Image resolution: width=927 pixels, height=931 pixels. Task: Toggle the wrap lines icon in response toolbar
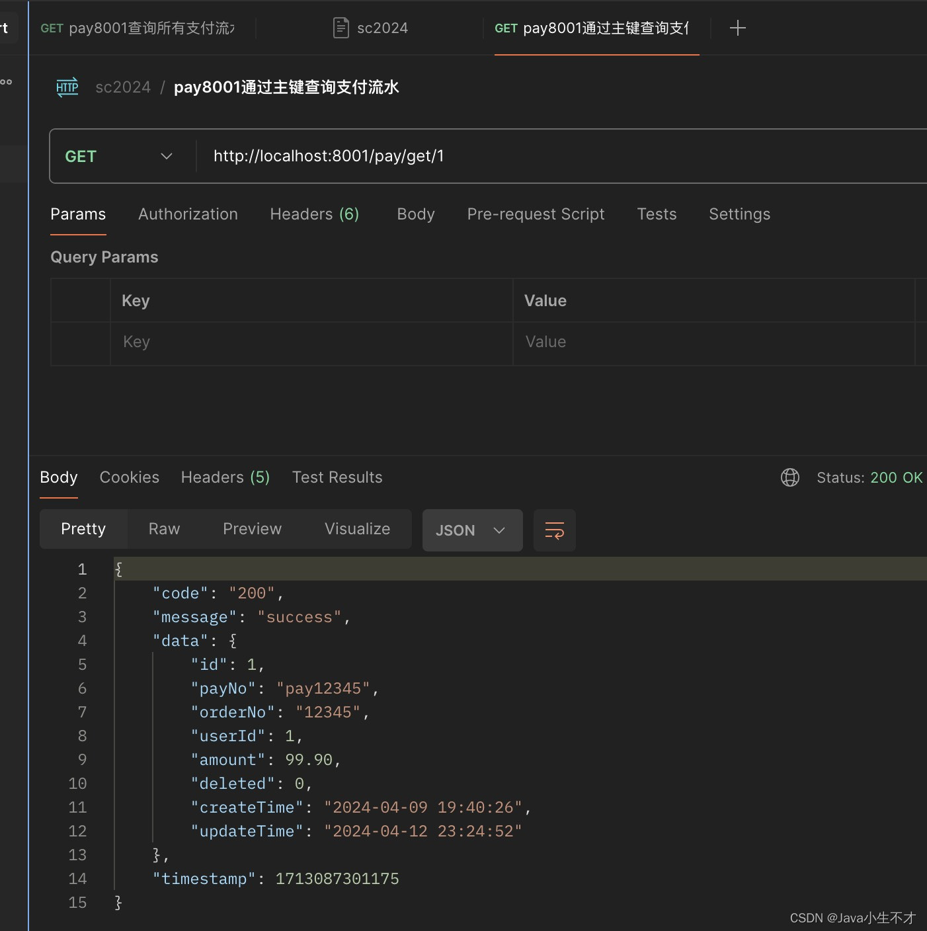click(x=554, y=530)
